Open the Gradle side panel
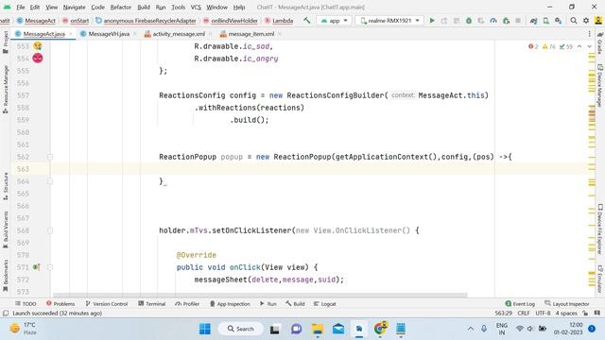Viewport: 605px width, 340px height. pyautogui.click(x=600, y=43)
